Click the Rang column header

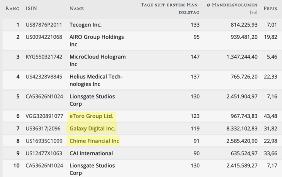point(12,9)
